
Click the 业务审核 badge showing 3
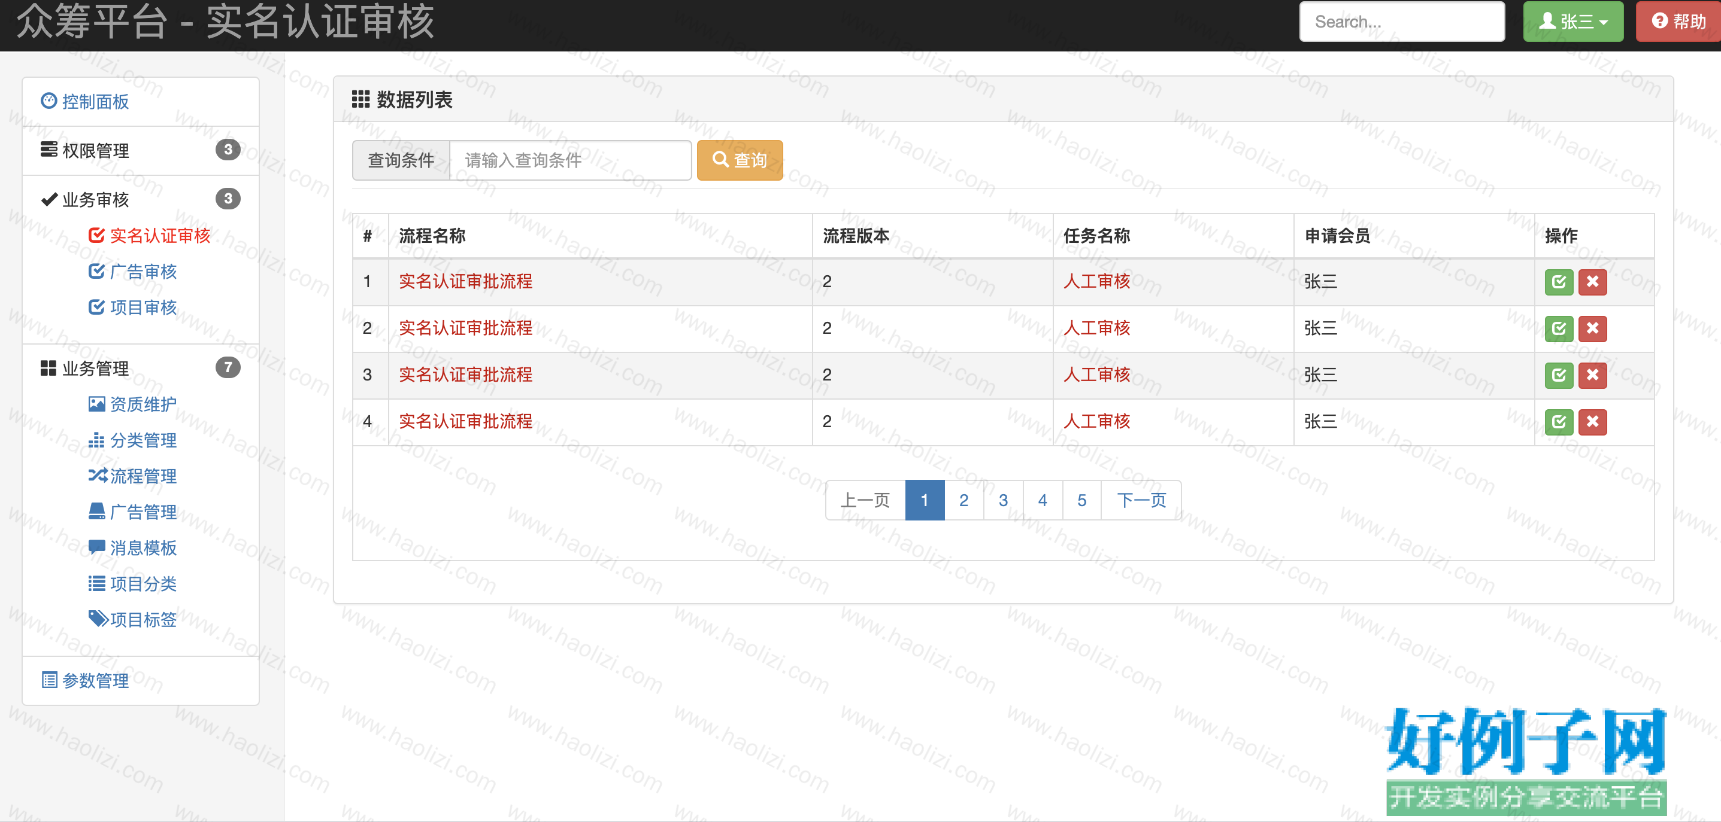228,199
